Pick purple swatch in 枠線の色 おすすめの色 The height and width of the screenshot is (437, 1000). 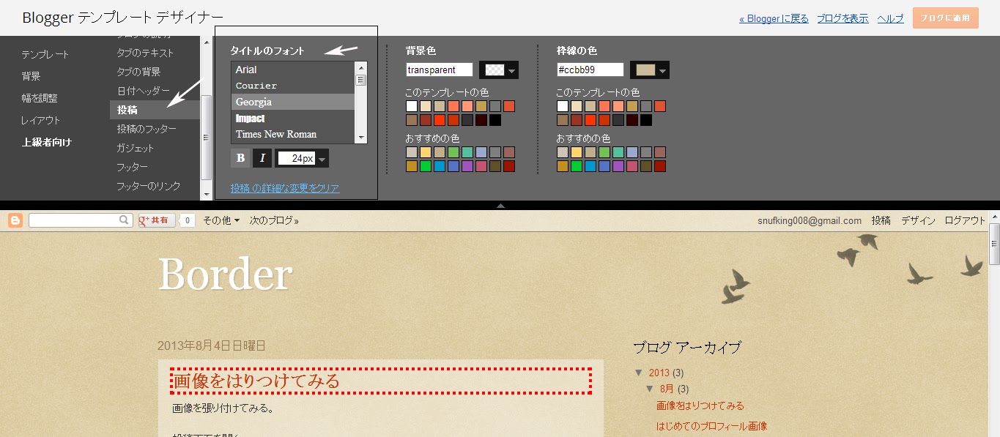(618, 166)
